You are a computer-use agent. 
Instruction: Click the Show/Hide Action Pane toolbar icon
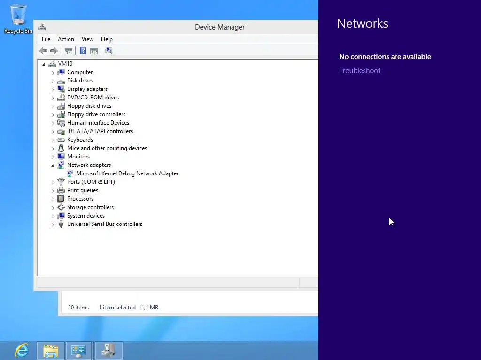[94, 51]
